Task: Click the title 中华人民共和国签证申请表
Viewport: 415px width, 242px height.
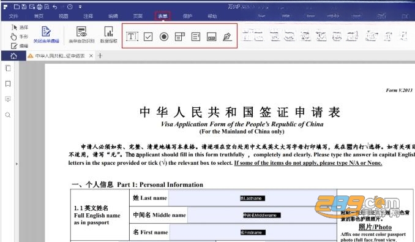Action: tap(240, 112)
